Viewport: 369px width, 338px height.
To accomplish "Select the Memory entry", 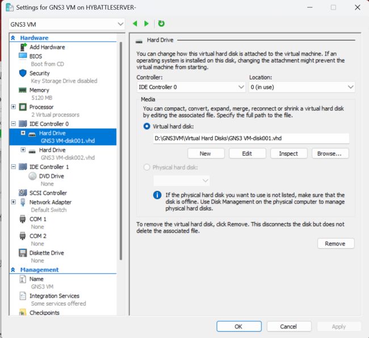I will (x=39, y=90).
